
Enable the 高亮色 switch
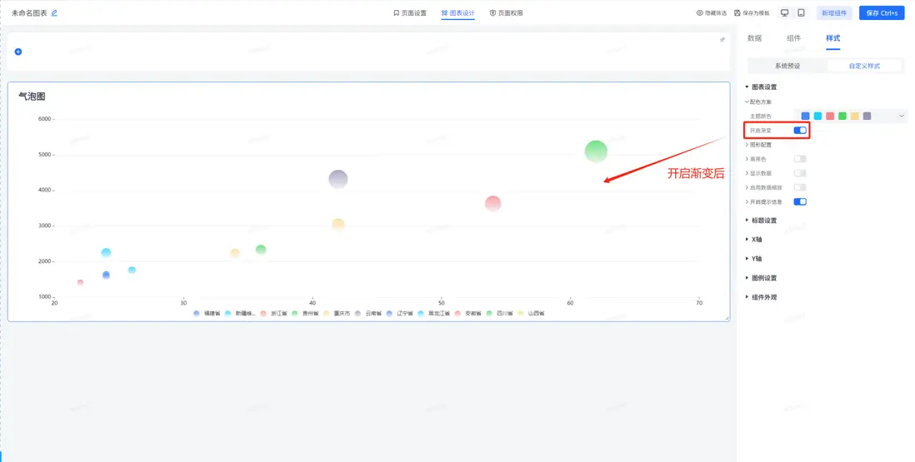tap(800, 159)
